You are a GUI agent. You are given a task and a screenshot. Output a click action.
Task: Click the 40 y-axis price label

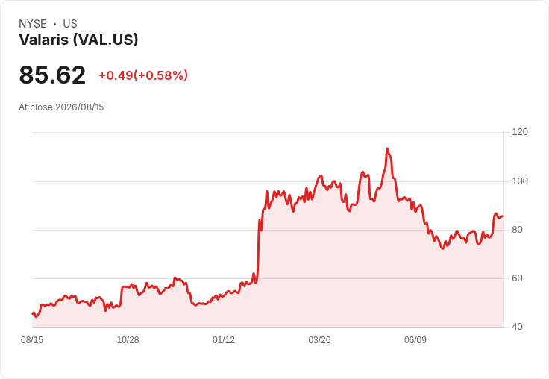point(517,327)
